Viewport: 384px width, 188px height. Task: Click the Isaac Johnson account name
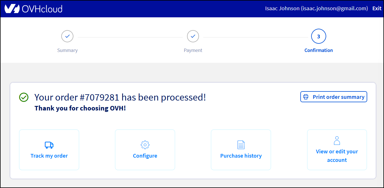[x=316, y=9]
